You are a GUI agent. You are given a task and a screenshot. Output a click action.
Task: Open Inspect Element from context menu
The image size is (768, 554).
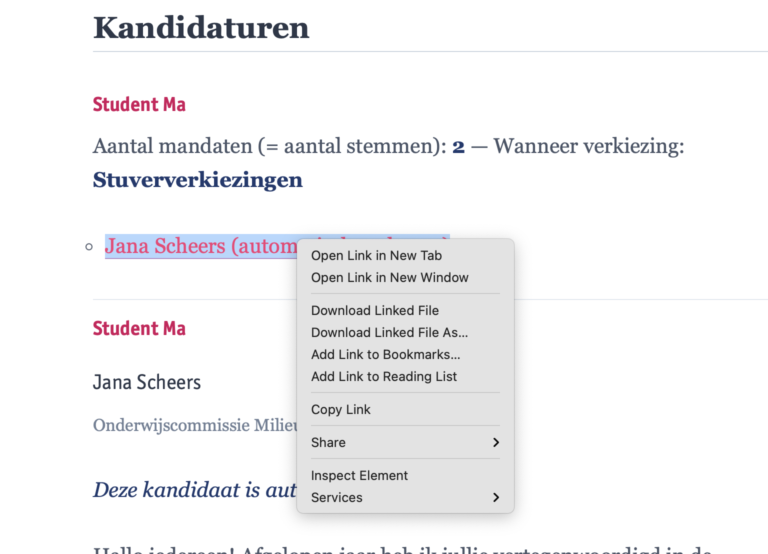click(359, 475)
